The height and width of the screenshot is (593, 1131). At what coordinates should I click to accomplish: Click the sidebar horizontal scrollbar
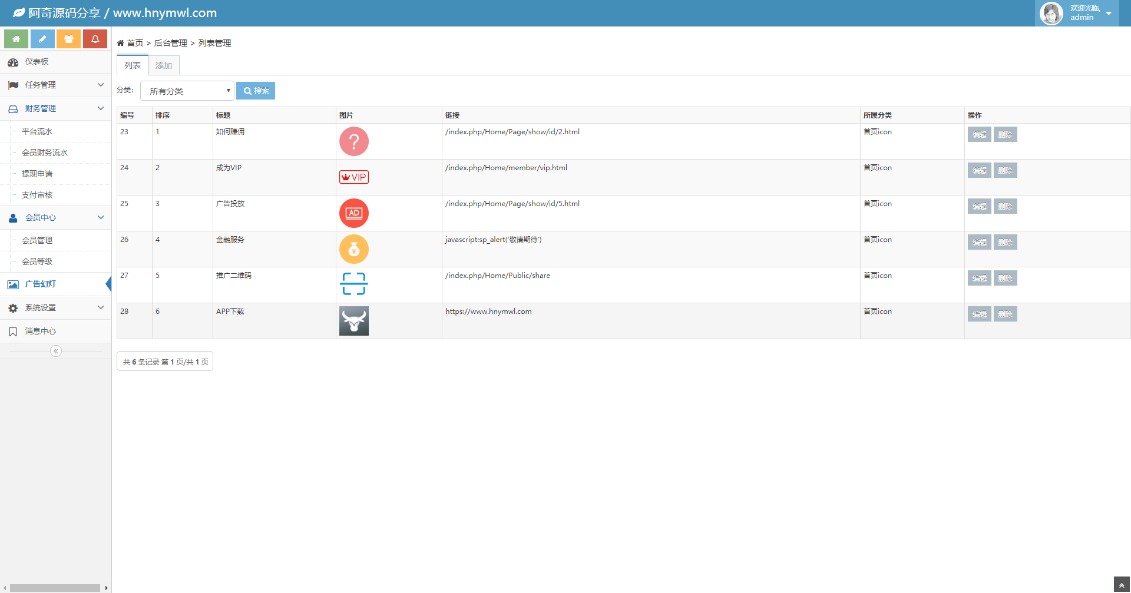coord(55,588)
